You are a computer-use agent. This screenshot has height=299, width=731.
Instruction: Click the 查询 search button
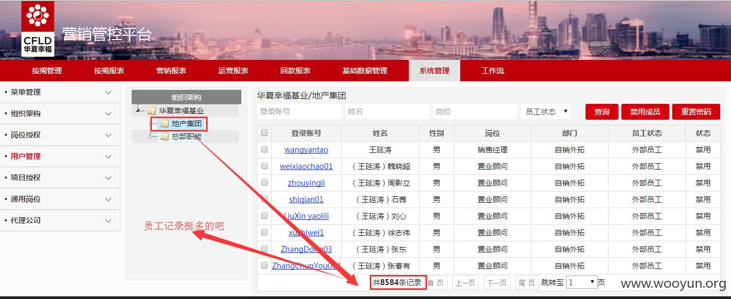coord(602,112)
